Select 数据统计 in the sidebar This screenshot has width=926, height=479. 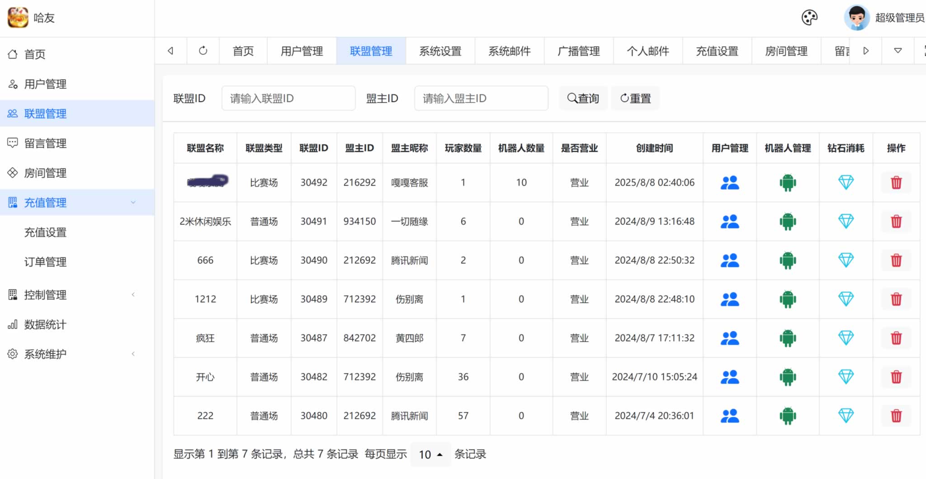[45, 324]
